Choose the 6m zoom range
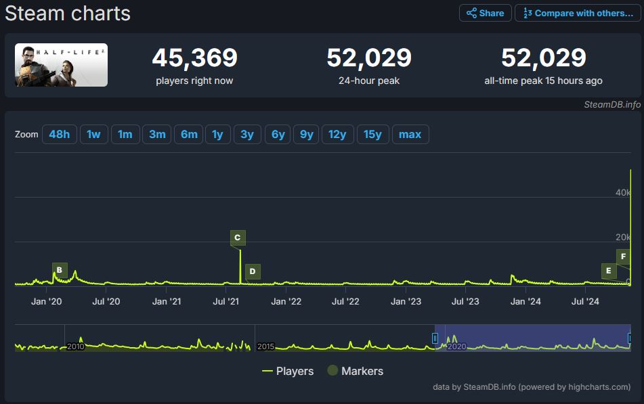The image size is (644, 404). click(189, 134)
